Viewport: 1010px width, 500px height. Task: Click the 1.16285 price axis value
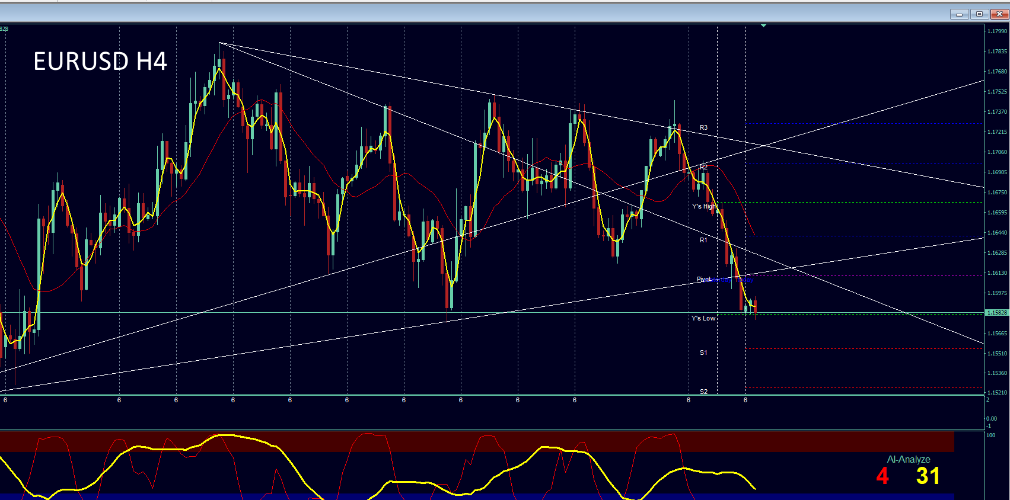point(998,253)
